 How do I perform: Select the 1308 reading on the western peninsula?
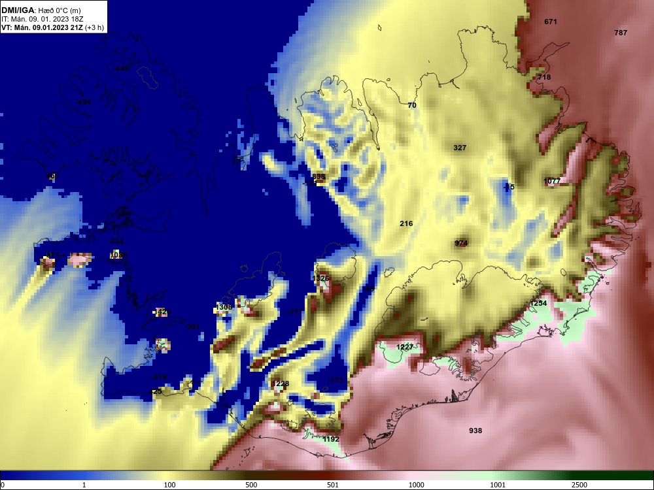click(224, 308)
